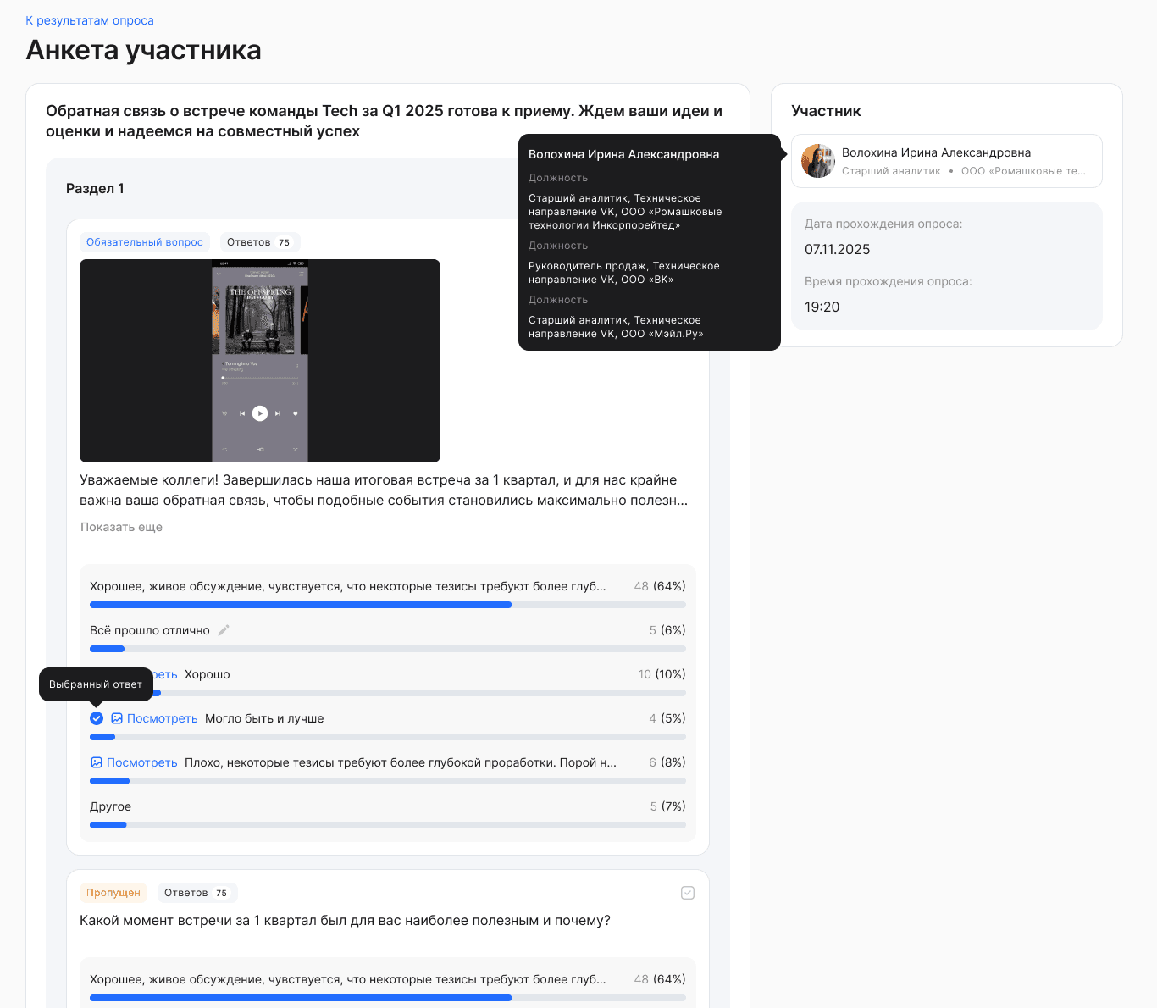This screenshot has width=1157, height=1008.
Task: Click the 'Анкета участника' page heading
Action: (x=143, y=50)
